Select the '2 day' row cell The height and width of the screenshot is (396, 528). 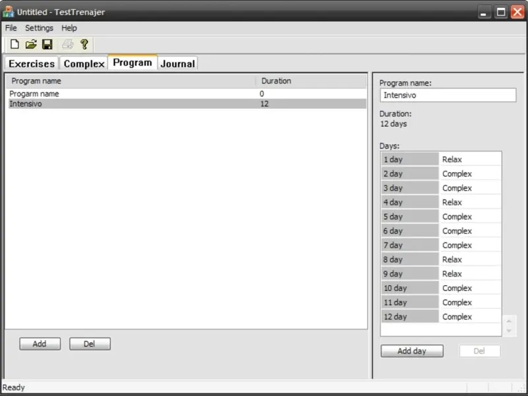click(x=410, y=174)
